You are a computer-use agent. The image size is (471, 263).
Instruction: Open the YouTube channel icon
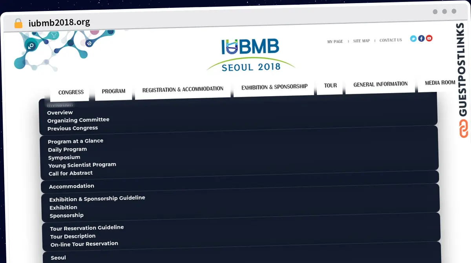[429, 38]
